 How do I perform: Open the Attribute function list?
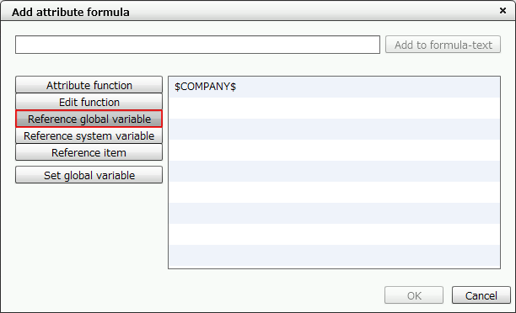click(x=89, y=85)
